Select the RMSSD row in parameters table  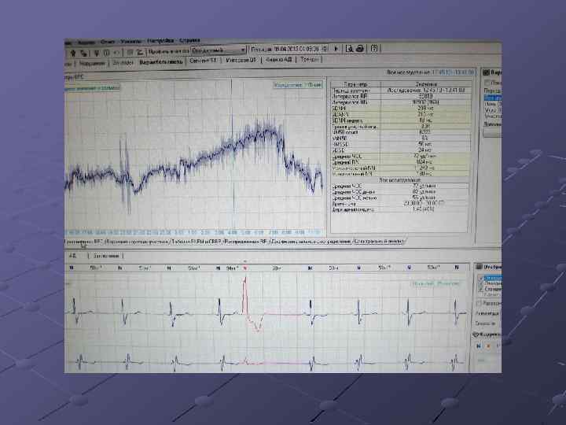pos(401,144)
